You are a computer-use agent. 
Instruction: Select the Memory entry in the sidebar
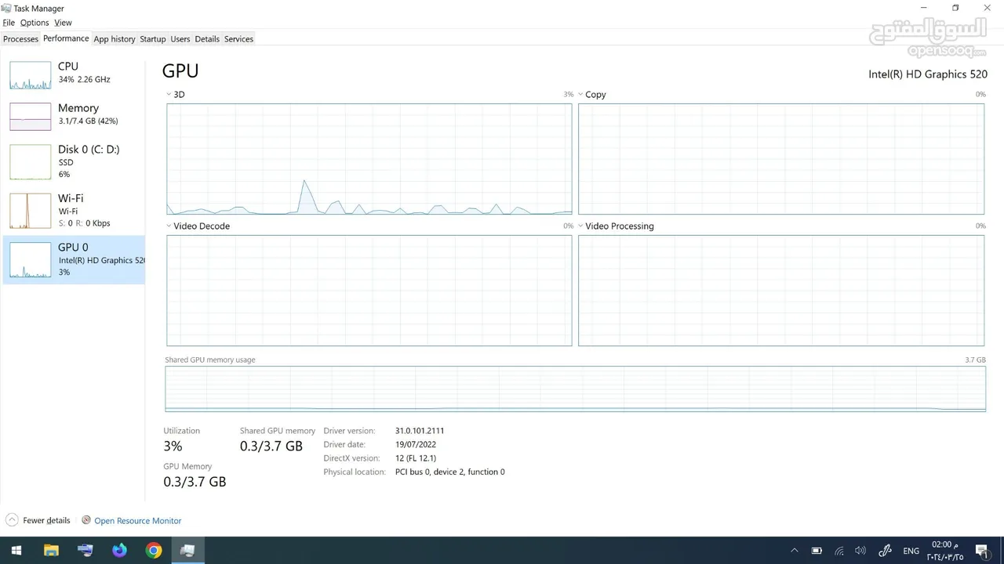pos(74,115)
